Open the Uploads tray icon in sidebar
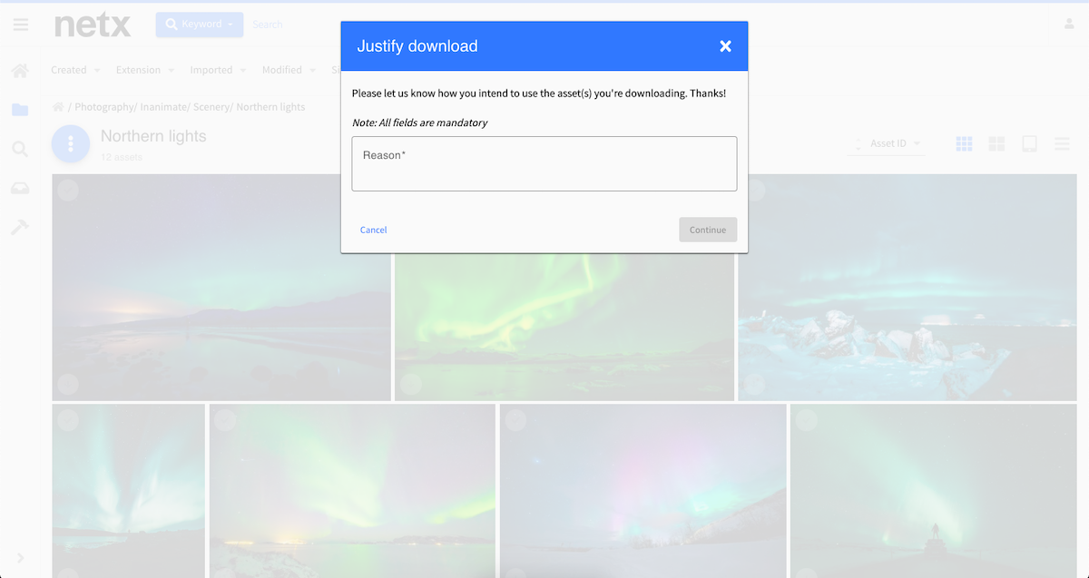 pos(20,188)
